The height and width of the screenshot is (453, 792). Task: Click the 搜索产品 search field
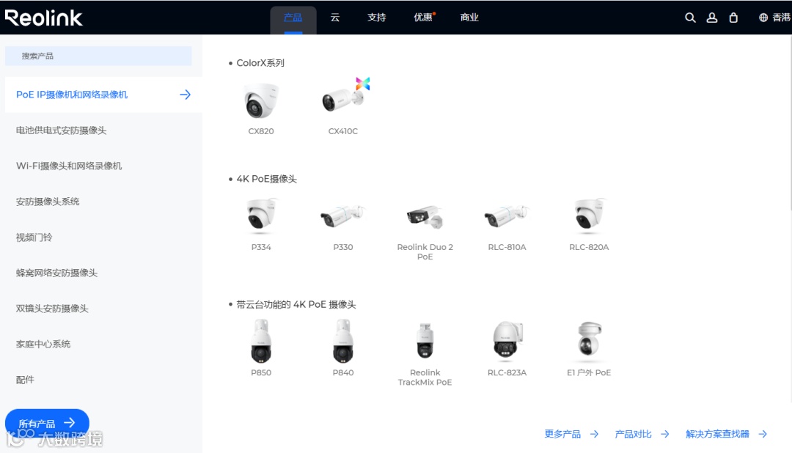point(98,56)
